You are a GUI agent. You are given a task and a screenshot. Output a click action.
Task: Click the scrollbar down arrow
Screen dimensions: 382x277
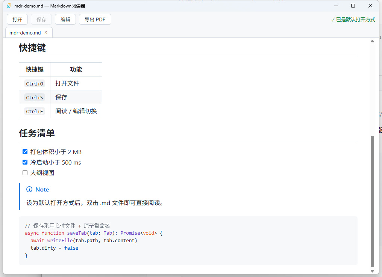pos(372,271)
